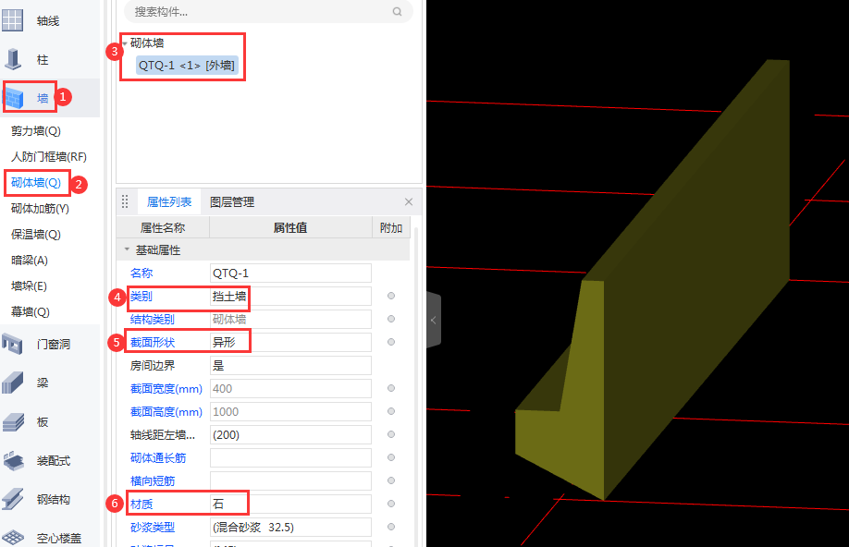Edit the 轴线距左墙 (200) value field
The height and width of the screenshot is (547, 849).
point(290,434)
